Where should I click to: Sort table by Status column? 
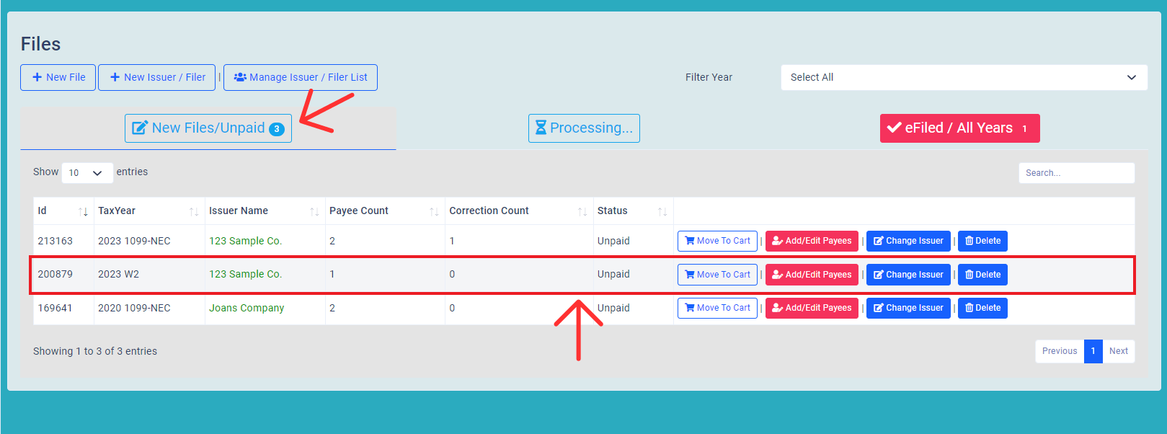(633, 211)
